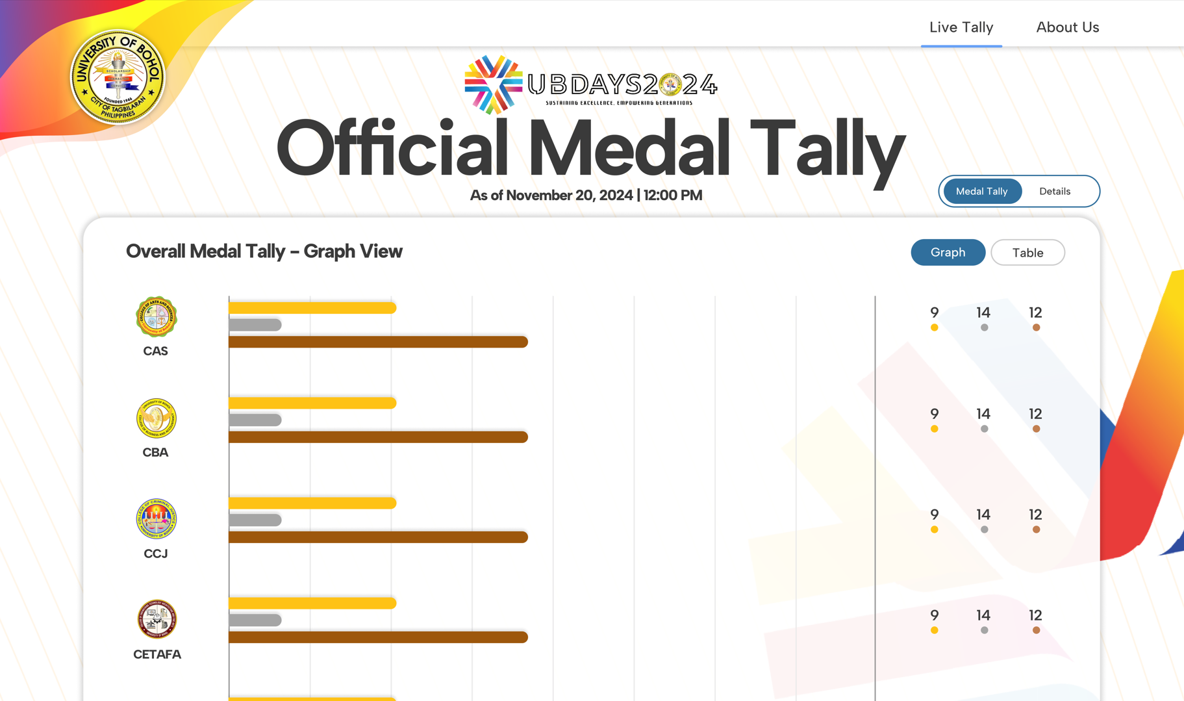Click the UB Days 2024 starburst logo
The height and width of the screenshot is (701, 1184).
(494, 84)
